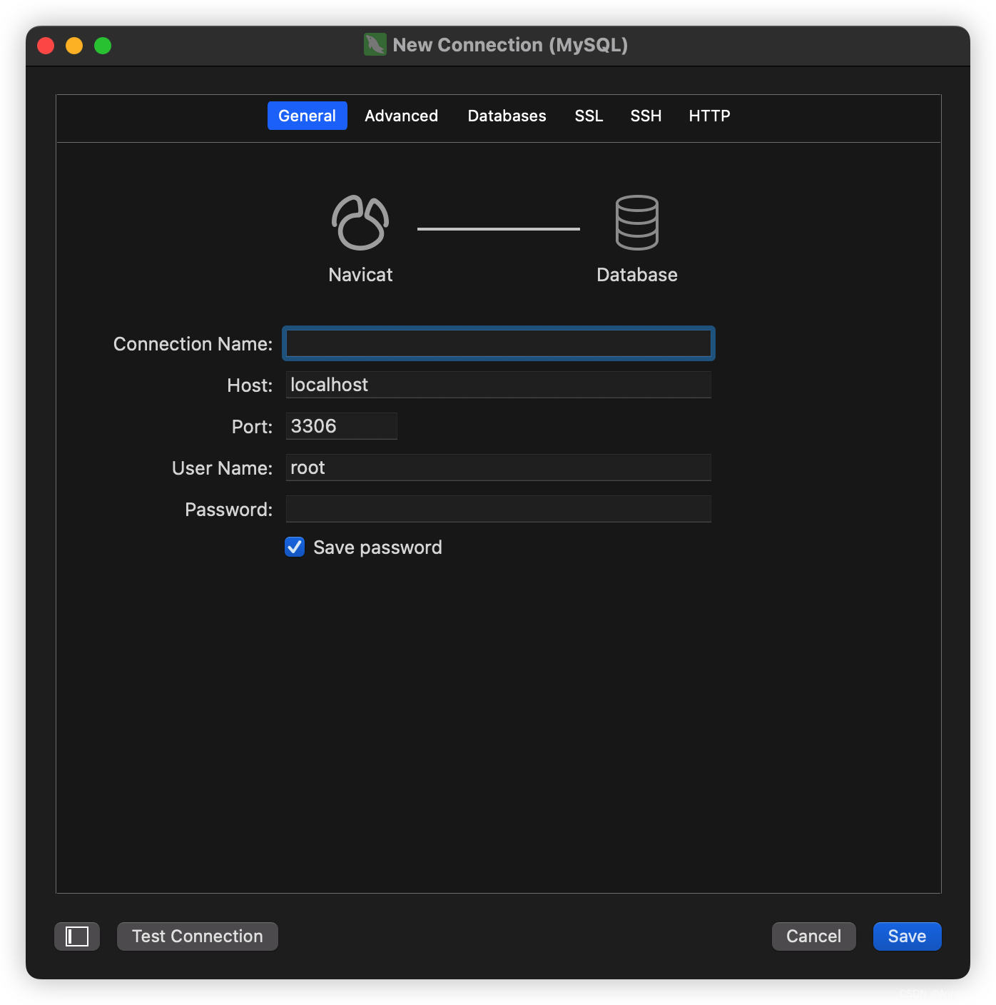This screenshot has width=996, height=1005.
Task: Click the Save password label text
Action: [377, 547]
